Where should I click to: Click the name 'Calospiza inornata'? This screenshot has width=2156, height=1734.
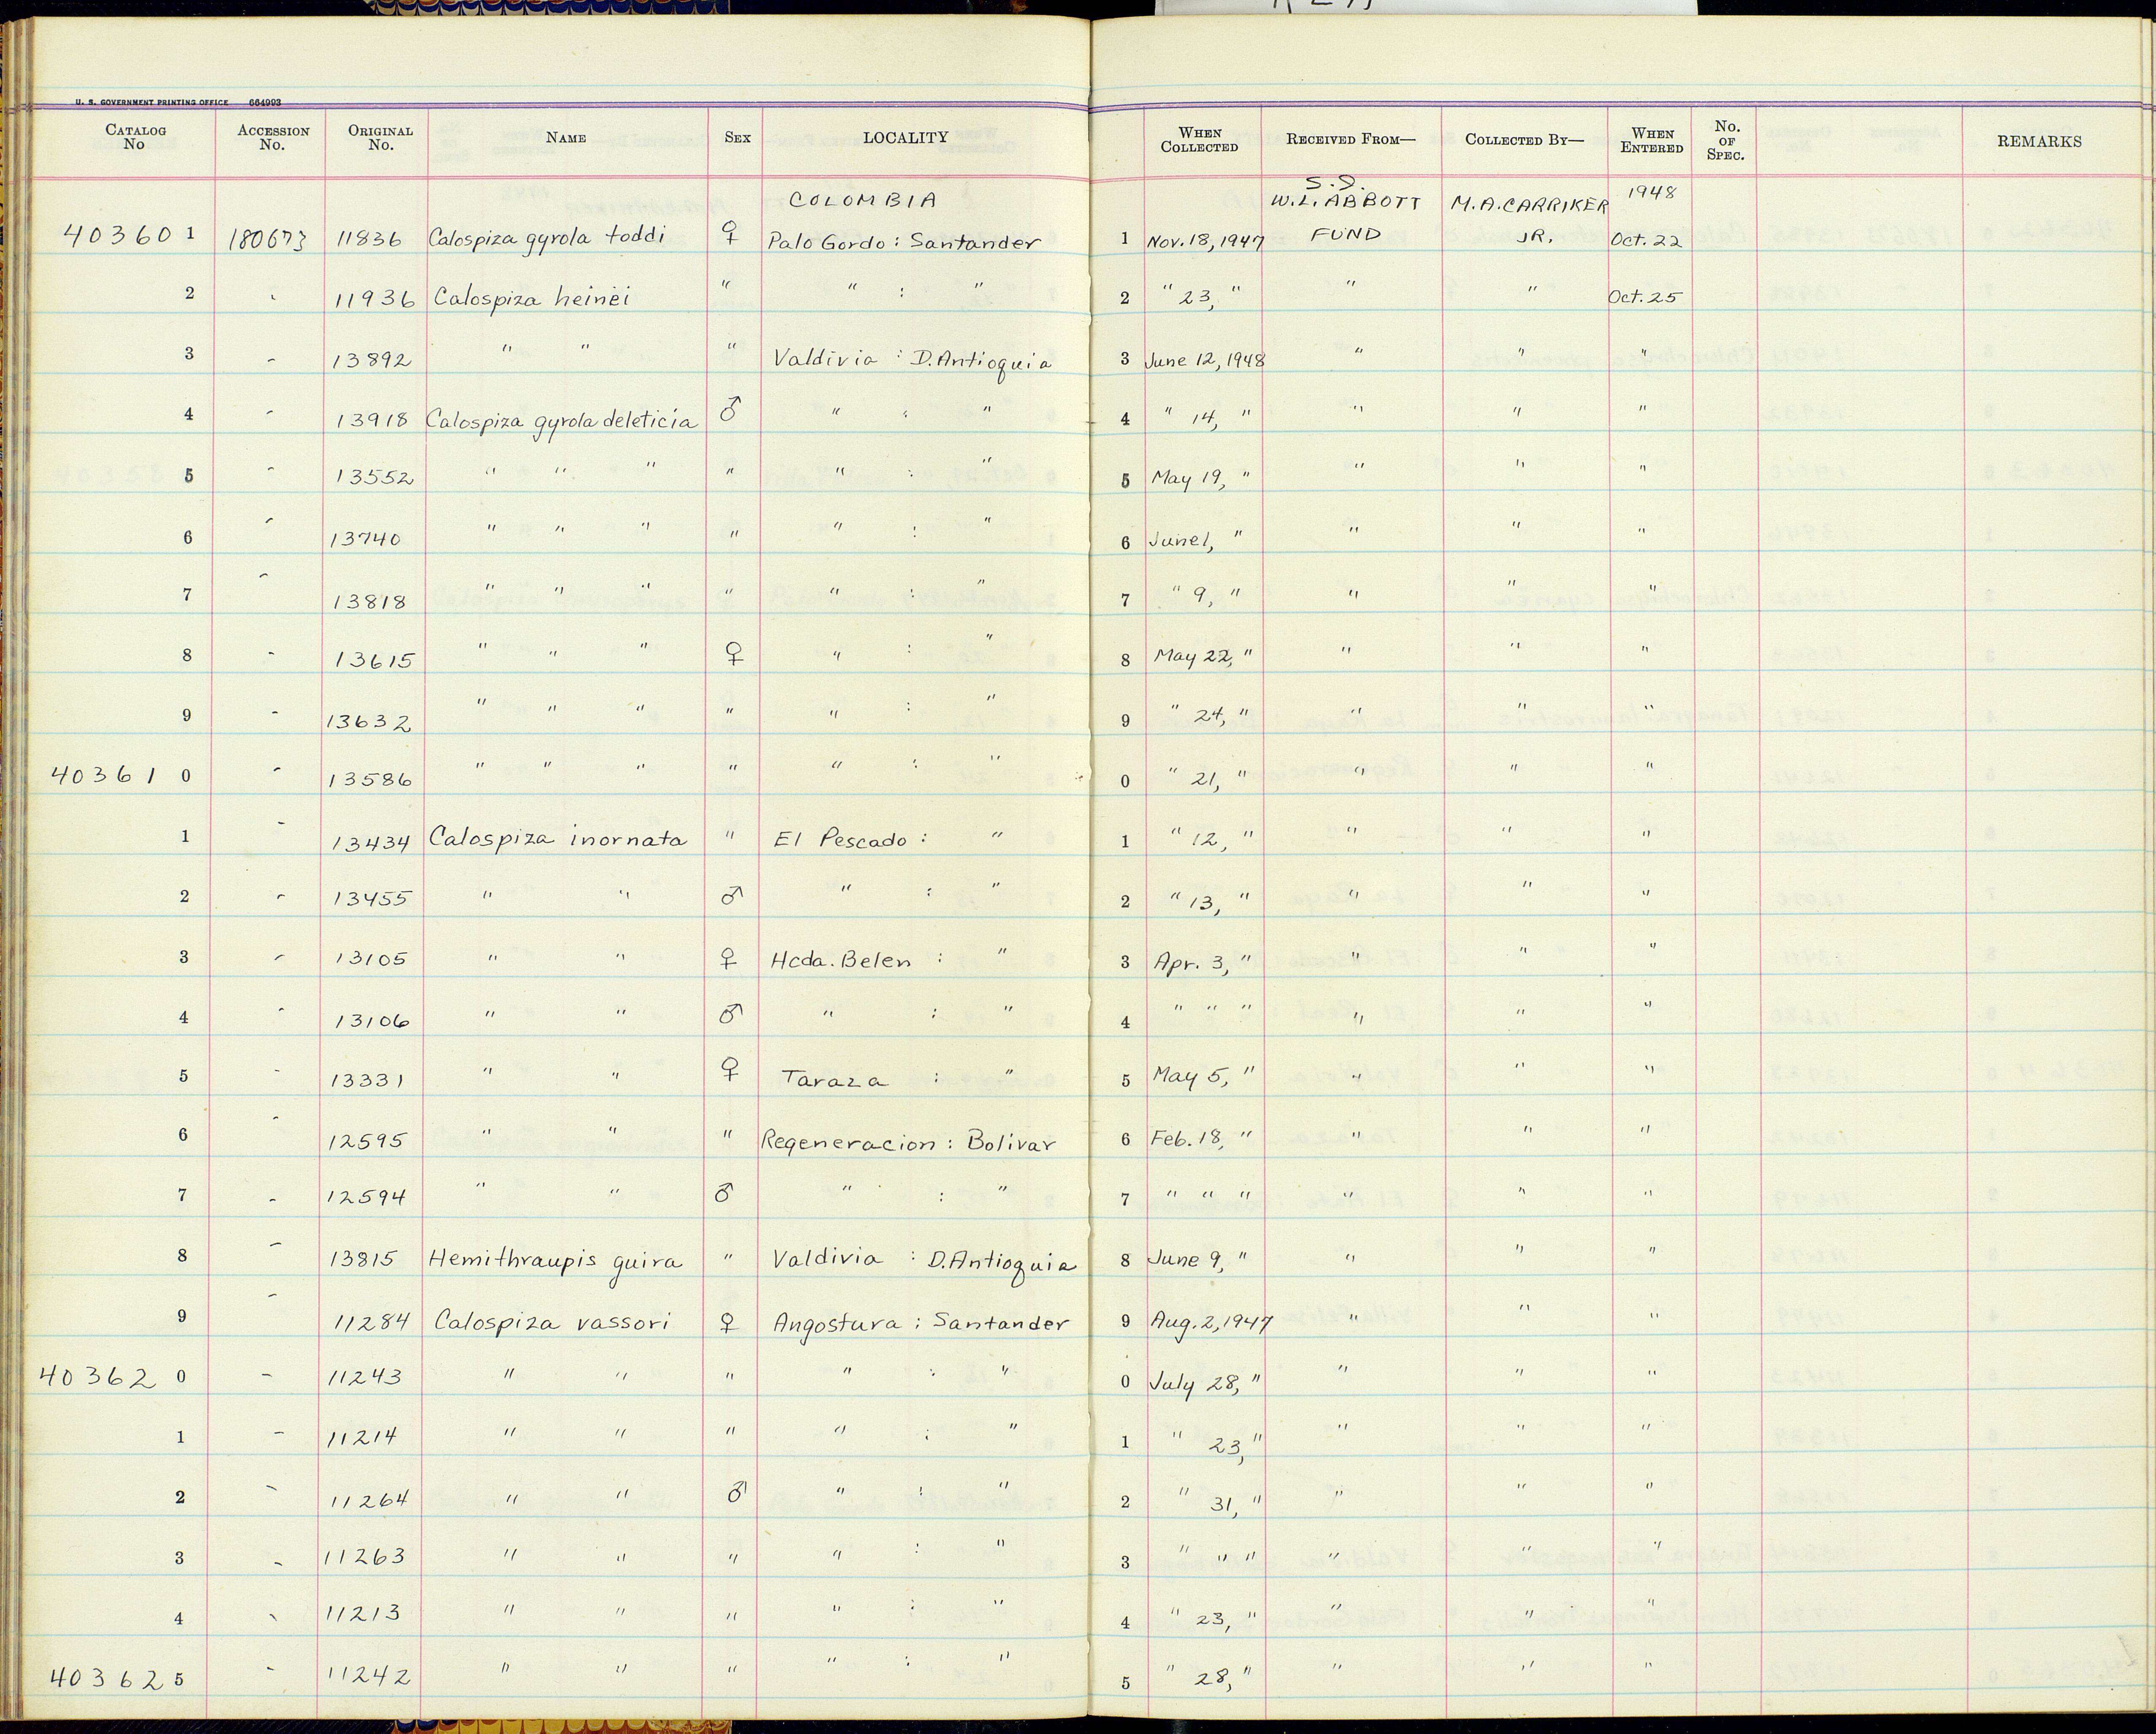[558, 839]
